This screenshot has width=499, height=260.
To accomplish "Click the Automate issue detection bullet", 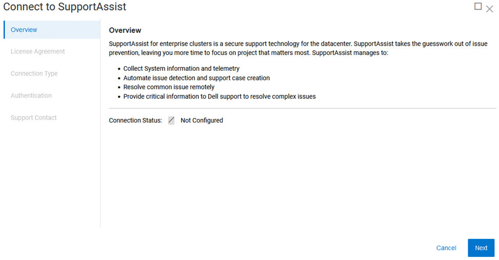I will click(196, 78).
